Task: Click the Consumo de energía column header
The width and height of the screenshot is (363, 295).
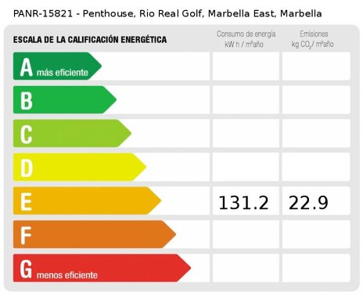Action: tap(246, 39)
